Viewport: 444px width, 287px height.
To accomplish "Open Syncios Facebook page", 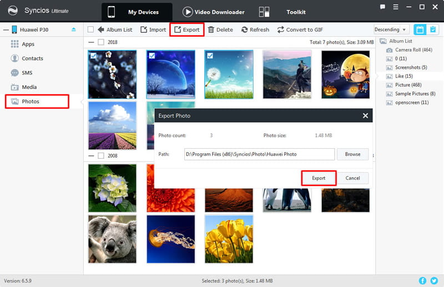I will coord(422,280).
